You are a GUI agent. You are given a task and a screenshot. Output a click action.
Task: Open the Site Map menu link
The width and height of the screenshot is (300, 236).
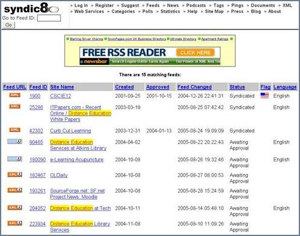point(214,11)
